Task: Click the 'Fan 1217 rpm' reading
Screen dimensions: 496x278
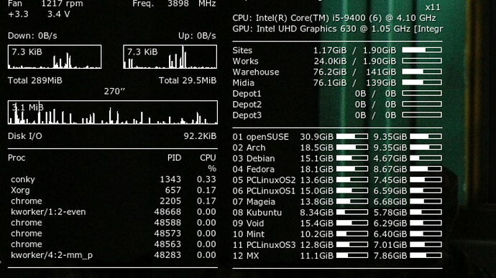Action: click(45, 4)
